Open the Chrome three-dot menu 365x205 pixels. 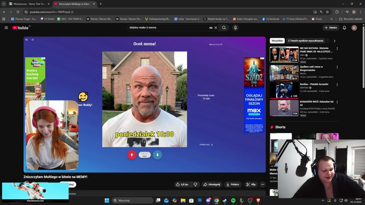click(x=361, y=12)
